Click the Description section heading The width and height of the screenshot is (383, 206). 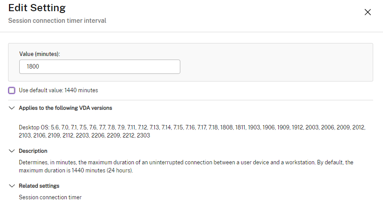(33, 151)
